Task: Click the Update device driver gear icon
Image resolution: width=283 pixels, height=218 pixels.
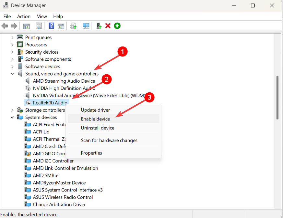Action: [x=73, y=26]
